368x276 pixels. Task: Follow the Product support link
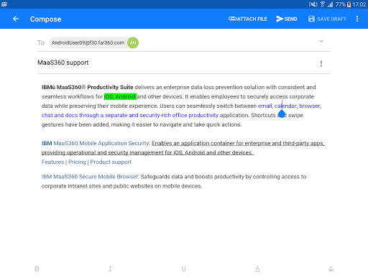coord(111,162)
